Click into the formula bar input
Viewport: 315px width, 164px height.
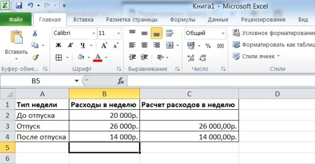coord(221,81)
